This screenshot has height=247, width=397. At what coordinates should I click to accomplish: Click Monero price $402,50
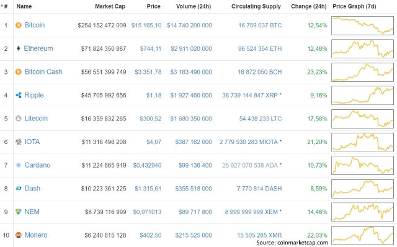click(151, 235)
